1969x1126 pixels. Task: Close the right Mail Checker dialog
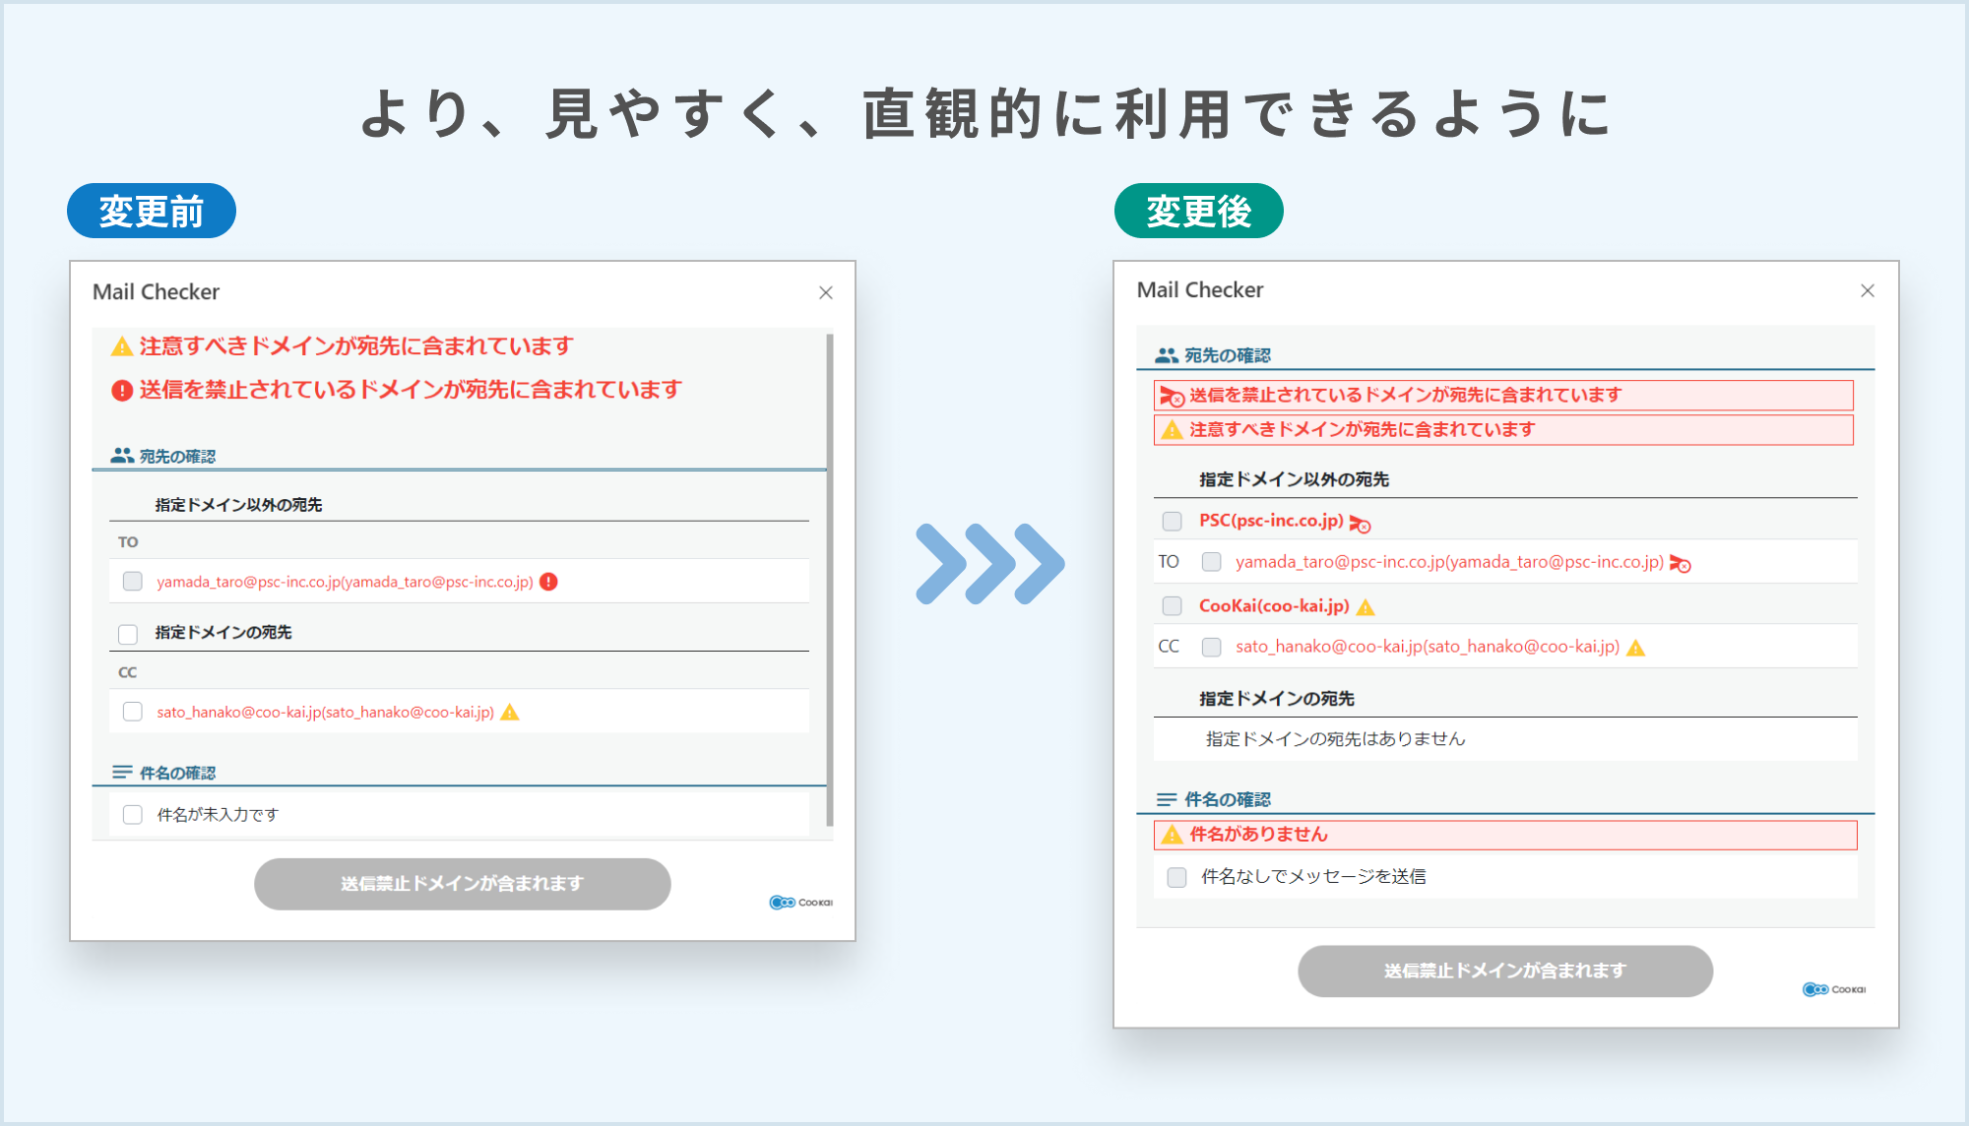click(1867, 290)
